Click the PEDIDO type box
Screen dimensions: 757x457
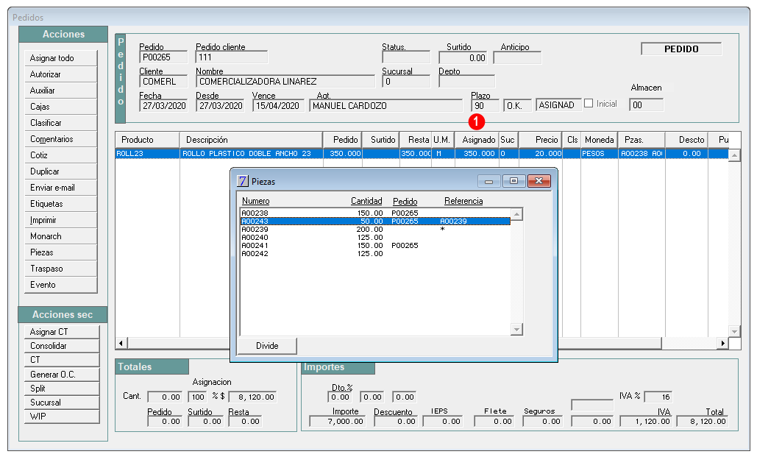point(681,49)
